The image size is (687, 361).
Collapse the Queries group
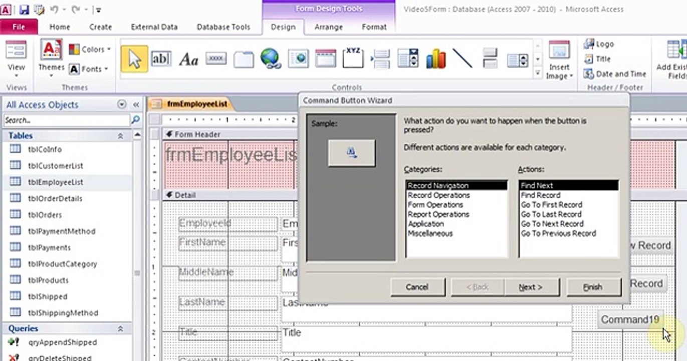(120, 329)
